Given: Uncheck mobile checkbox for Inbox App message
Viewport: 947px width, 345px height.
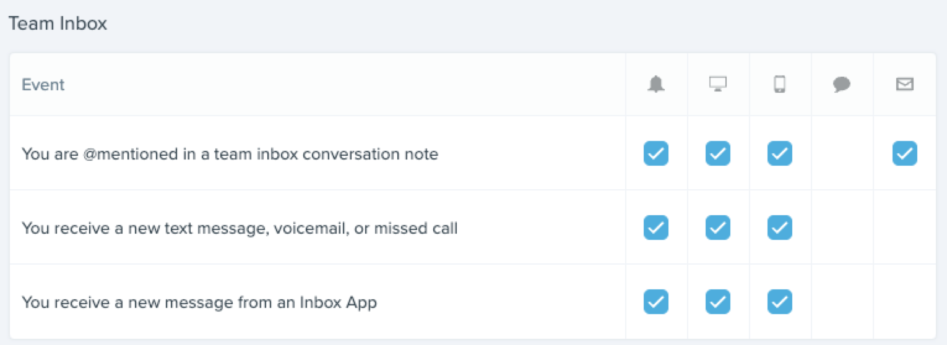Looking at the screenshot, I should 780,302.
